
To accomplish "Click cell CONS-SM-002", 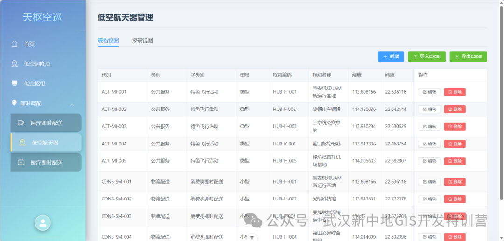I will [116, 199].
